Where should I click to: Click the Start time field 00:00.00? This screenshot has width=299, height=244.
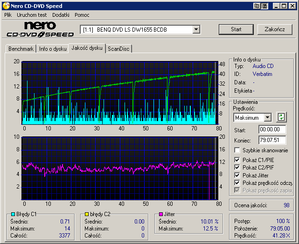[x=272, y=129]
